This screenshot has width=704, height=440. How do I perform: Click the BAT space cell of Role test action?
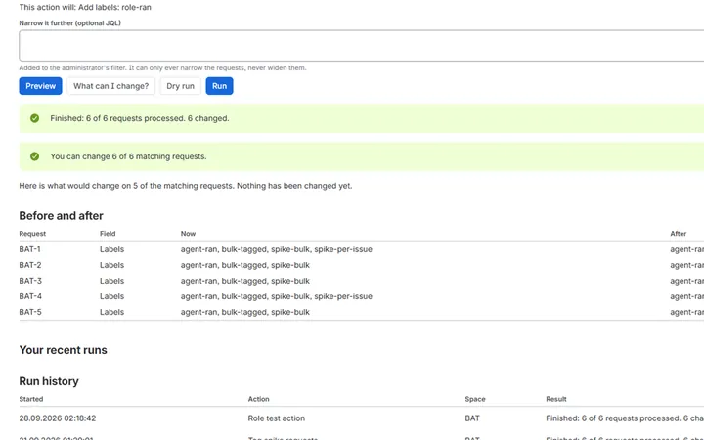(472, 418)
